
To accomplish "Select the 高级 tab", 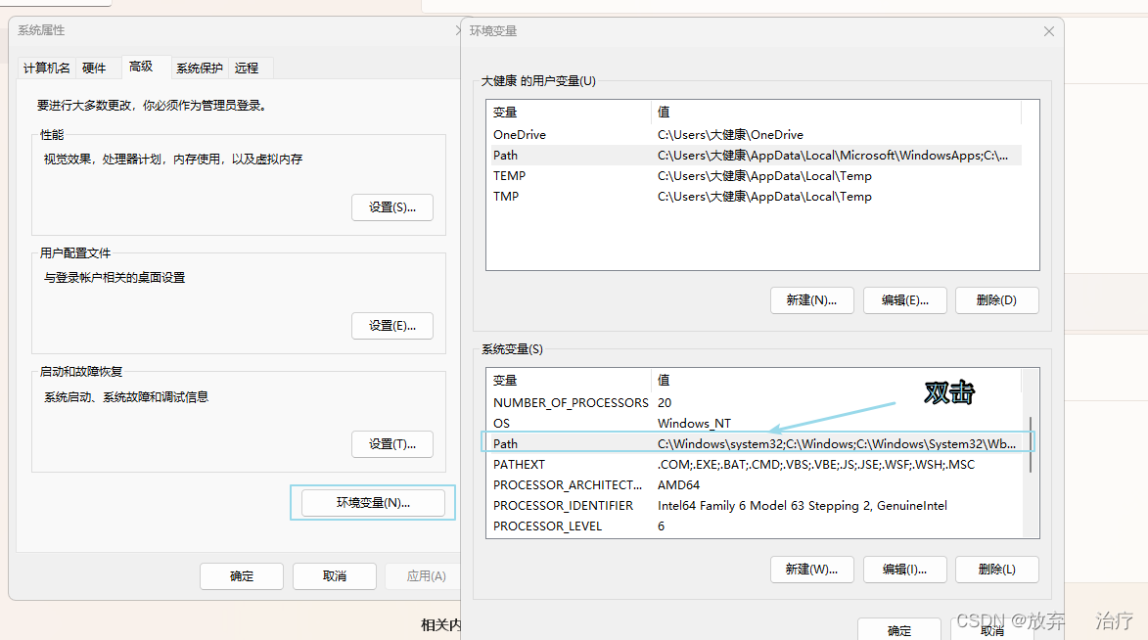I will click(x=141, y=67).
